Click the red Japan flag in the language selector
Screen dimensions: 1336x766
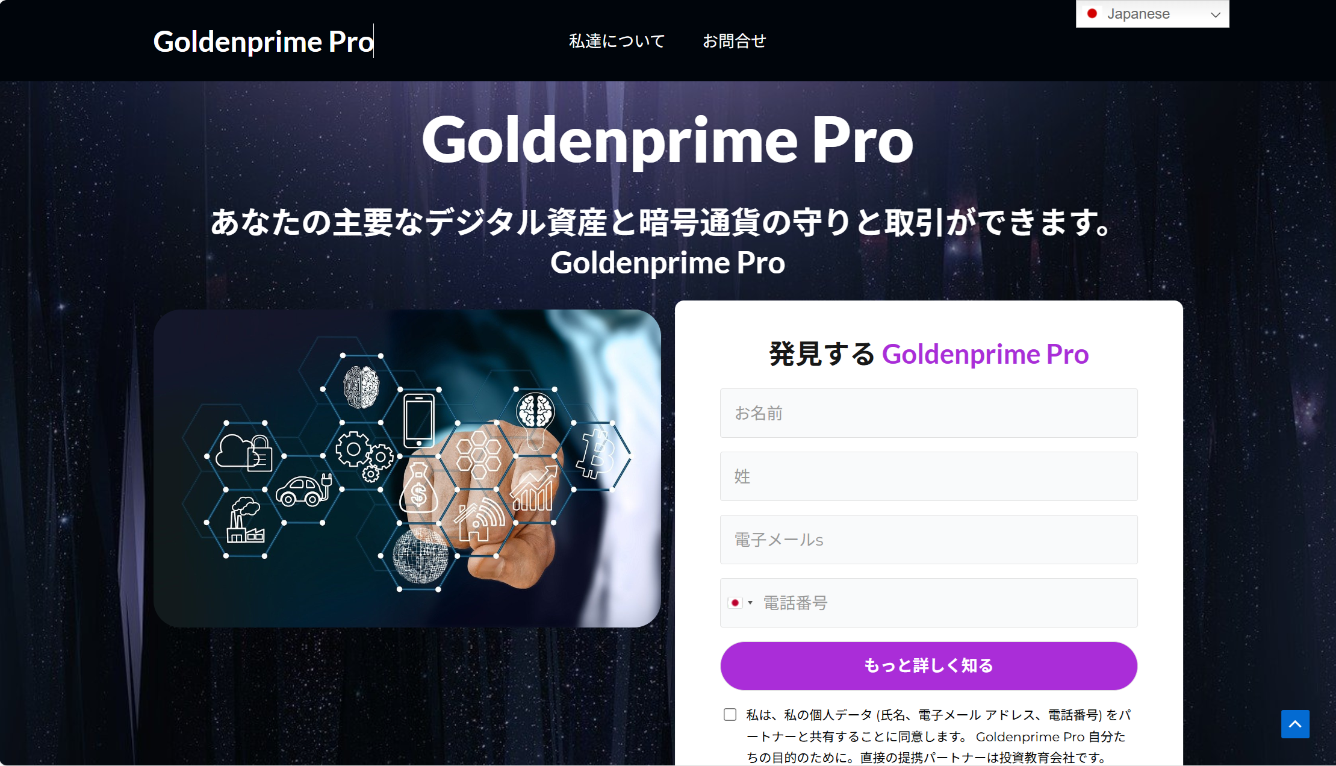pyautogui.click(x=1092, y=13)
